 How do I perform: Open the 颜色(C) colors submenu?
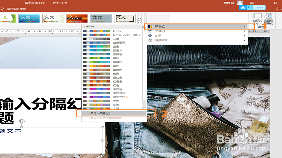click(197, 26)
